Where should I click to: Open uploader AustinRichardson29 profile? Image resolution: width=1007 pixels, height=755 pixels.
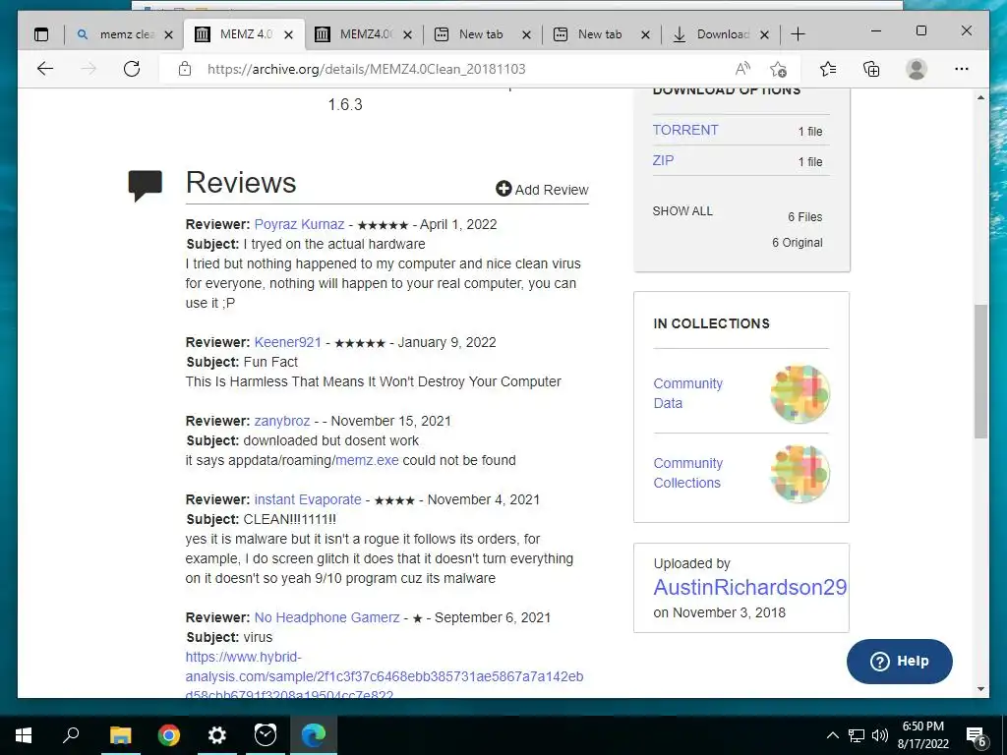pos(750,588)
